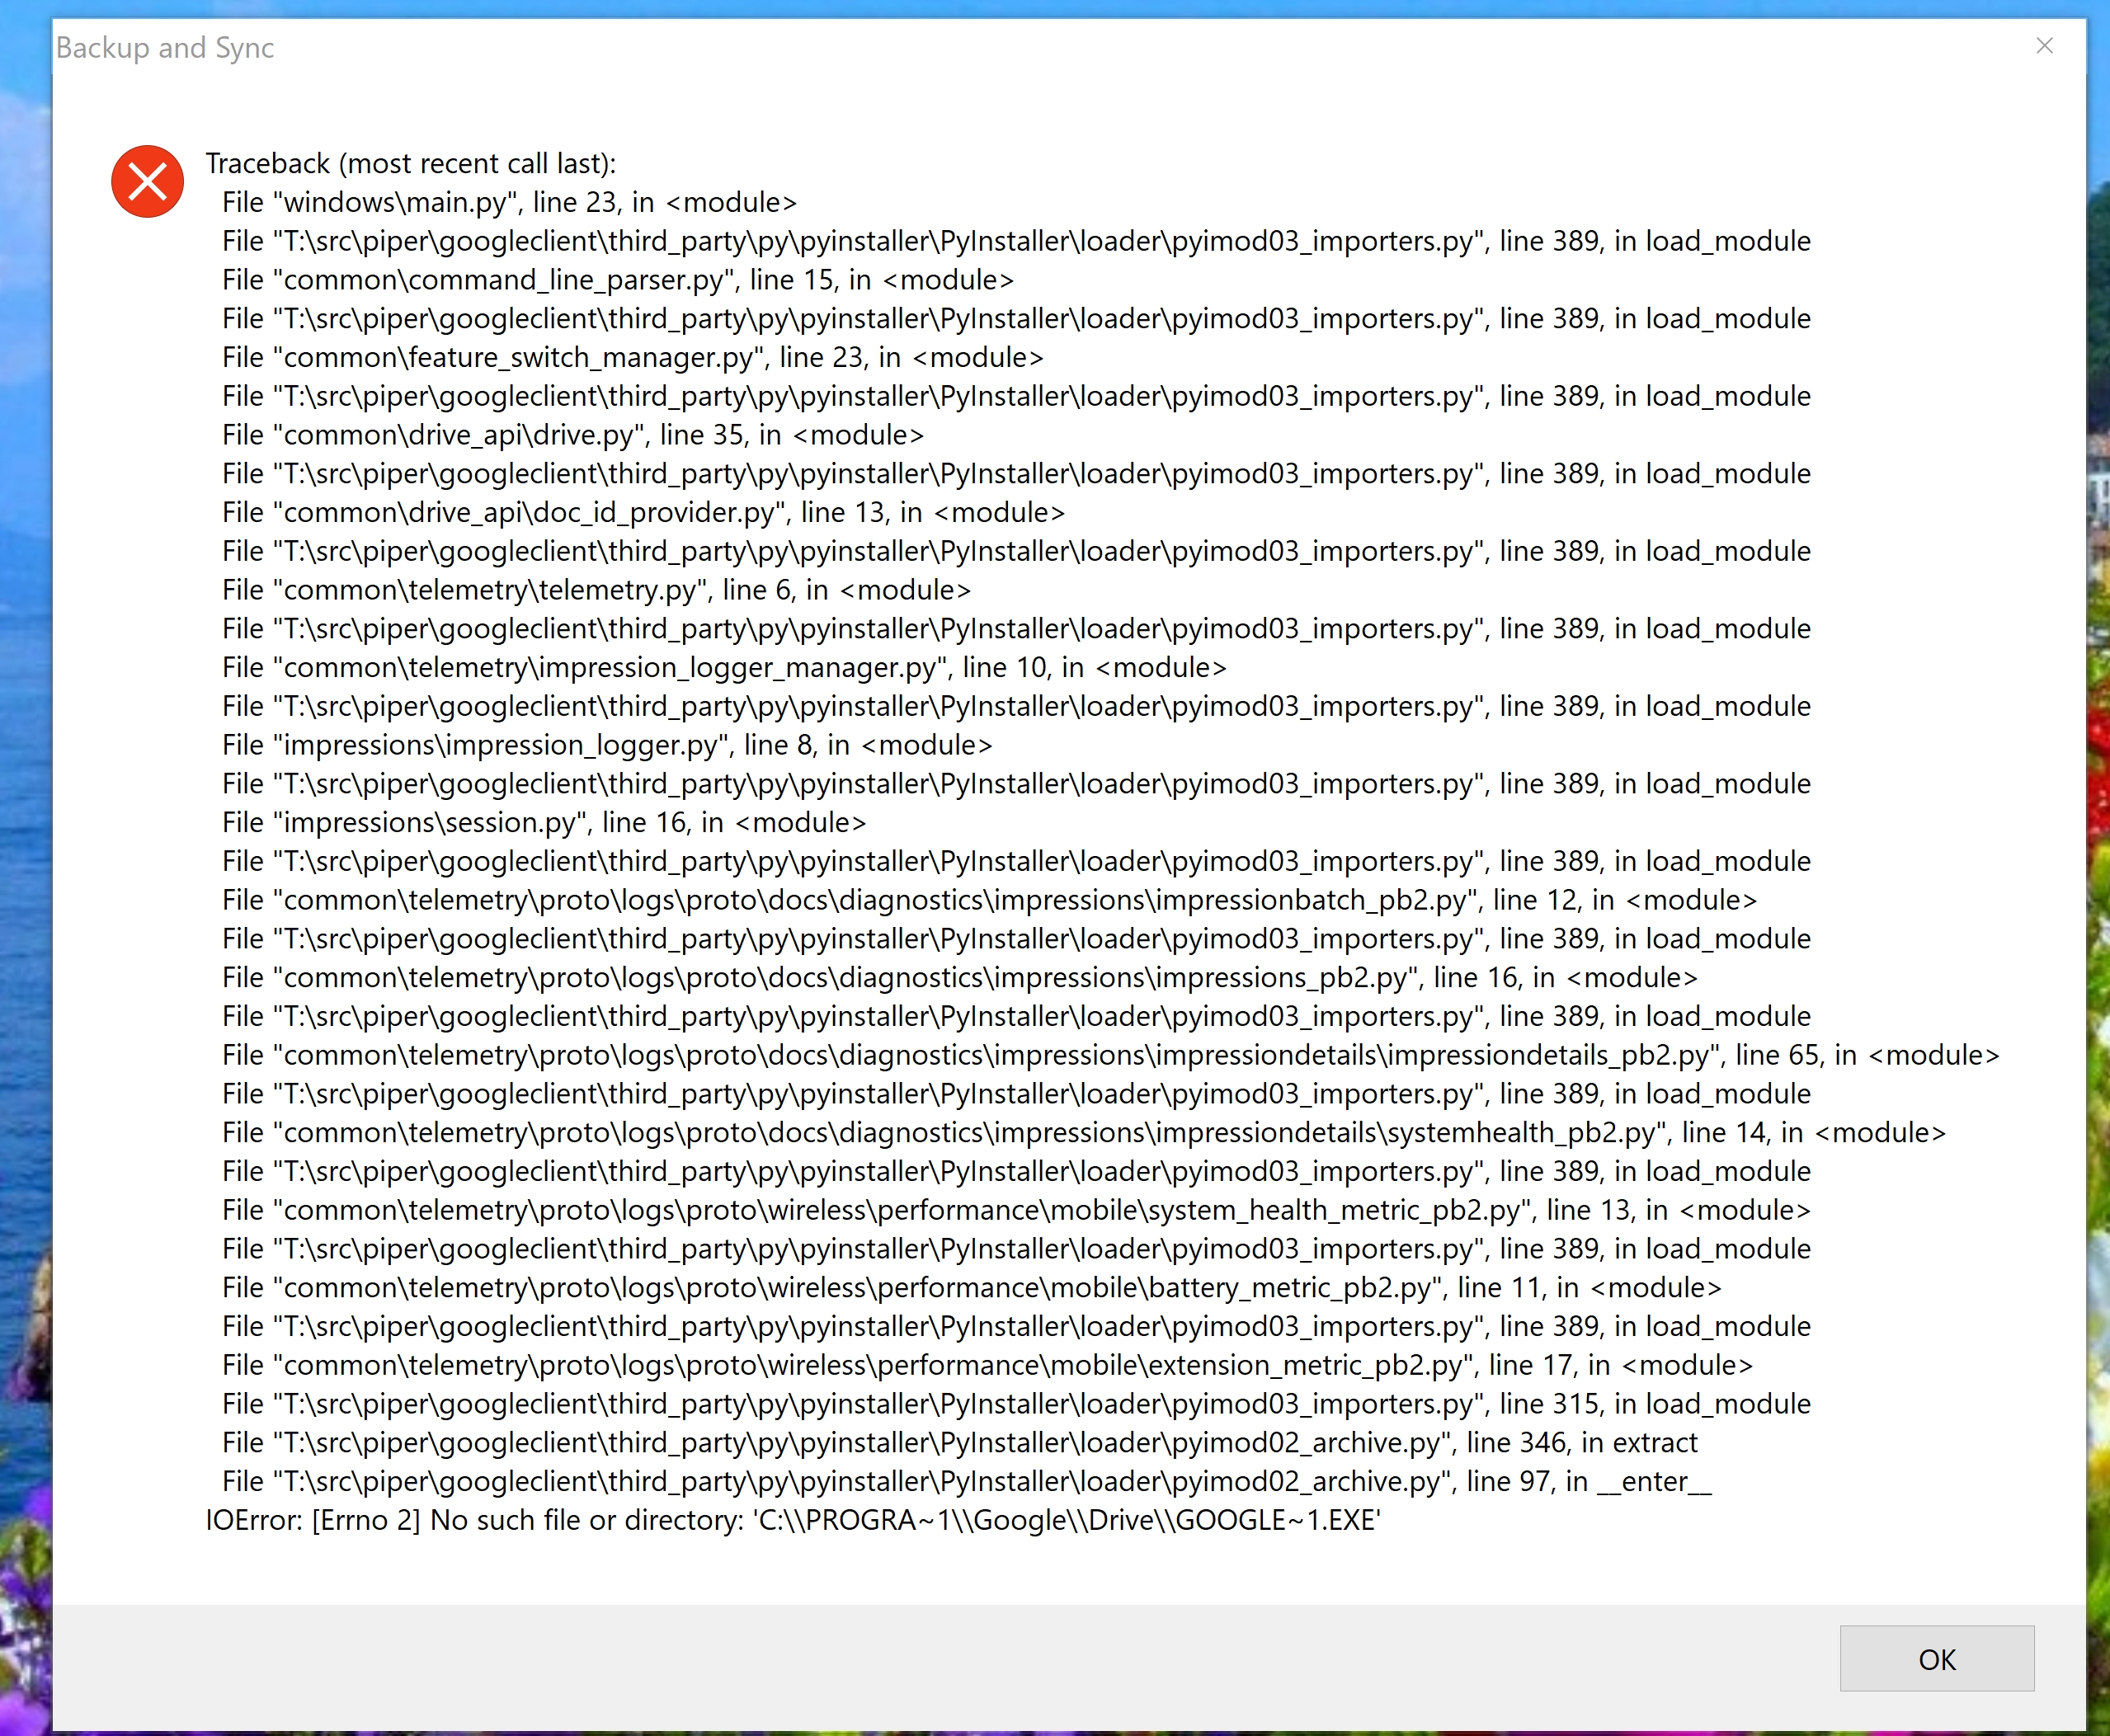The image size is (2110, 1736).
Task: Click the 'Traceback (most recent call last)' line
Action: coord(410,163)
